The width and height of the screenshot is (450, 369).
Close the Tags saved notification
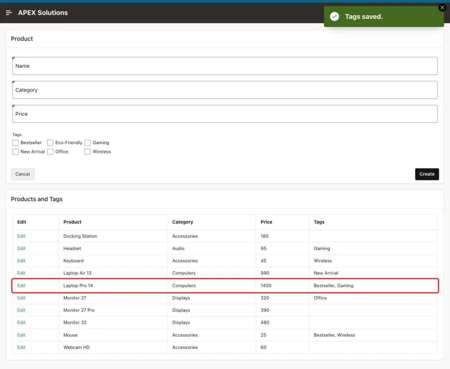(442, 8)
